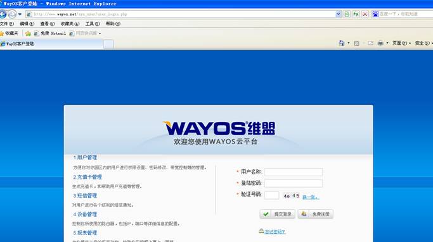This screenshot has height=242, width=433.
Task: Click the browser Back arrow button
Action: pyautogui.click(x=3, y=14)
